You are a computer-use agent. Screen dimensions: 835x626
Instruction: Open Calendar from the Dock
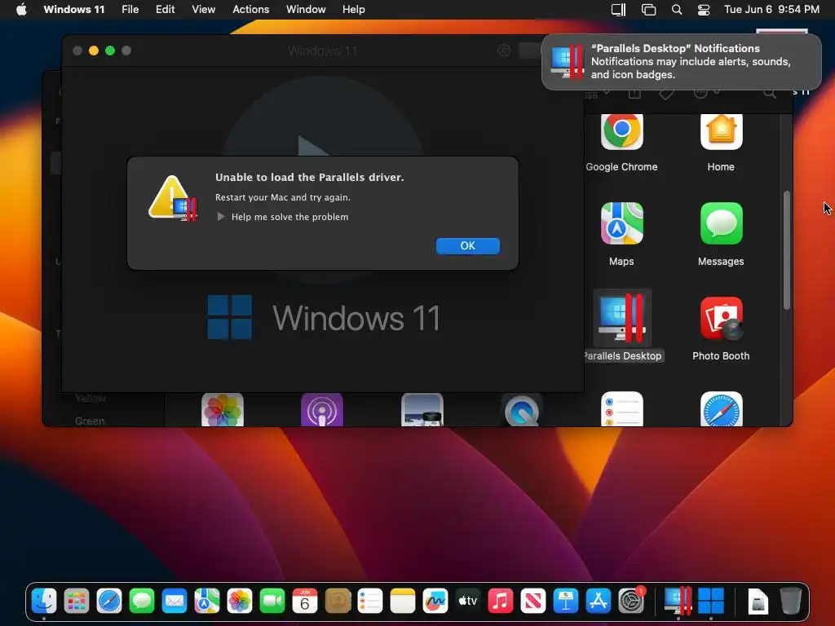(x=305, y=602)
